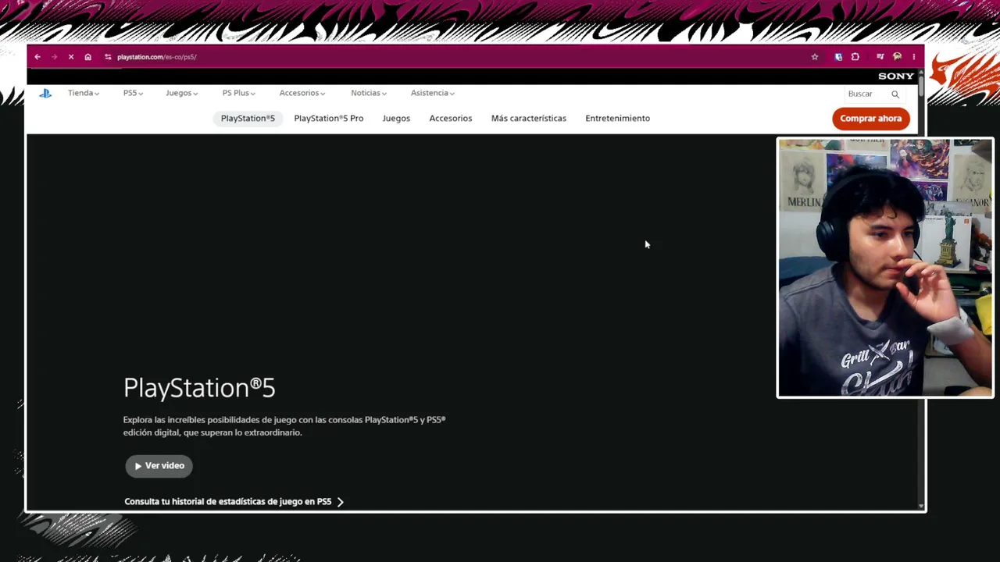
Task: Open the Accesorios dropdown in top navigation
Action: (x=302, y=93)
